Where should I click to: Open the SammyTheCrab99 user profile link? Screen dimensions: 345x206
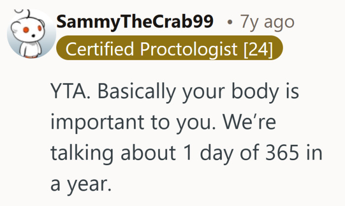[136, 22]
